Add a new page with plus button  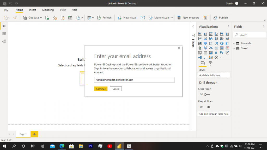(34, 134)
